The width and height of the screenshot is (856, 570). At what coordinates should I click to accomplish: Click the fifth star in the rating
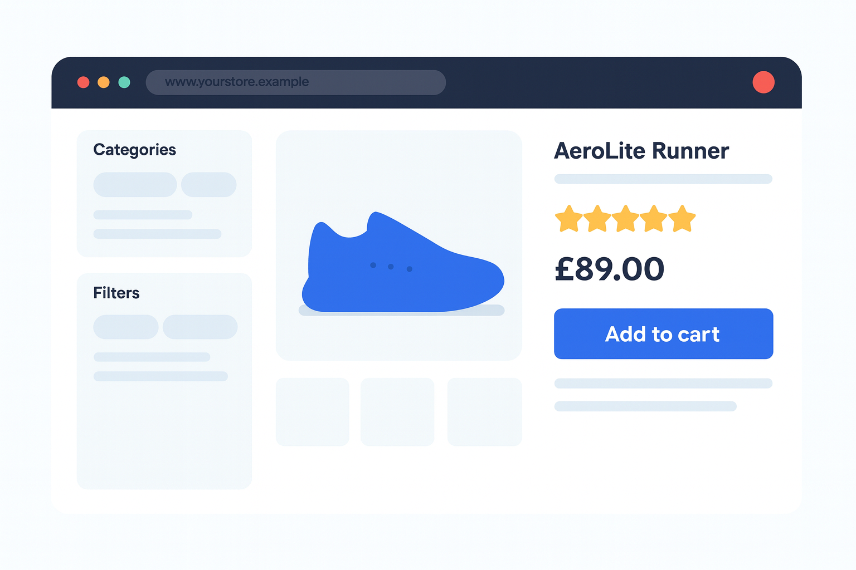click(x=682, y=219)
